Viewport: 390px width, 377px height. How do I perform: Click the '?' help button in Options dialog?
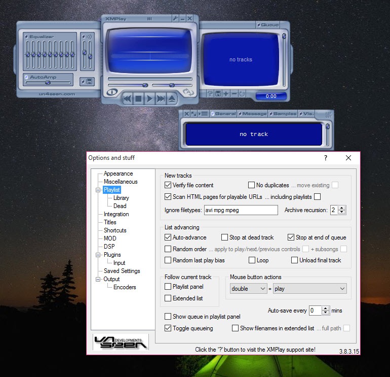pos(326,158)
